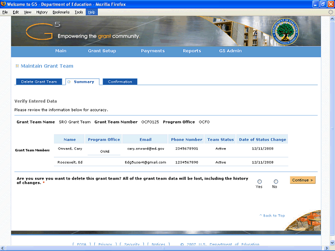Expand the Payments navigation menu
This screenshot has width=335, height=251.
(153, 51)
